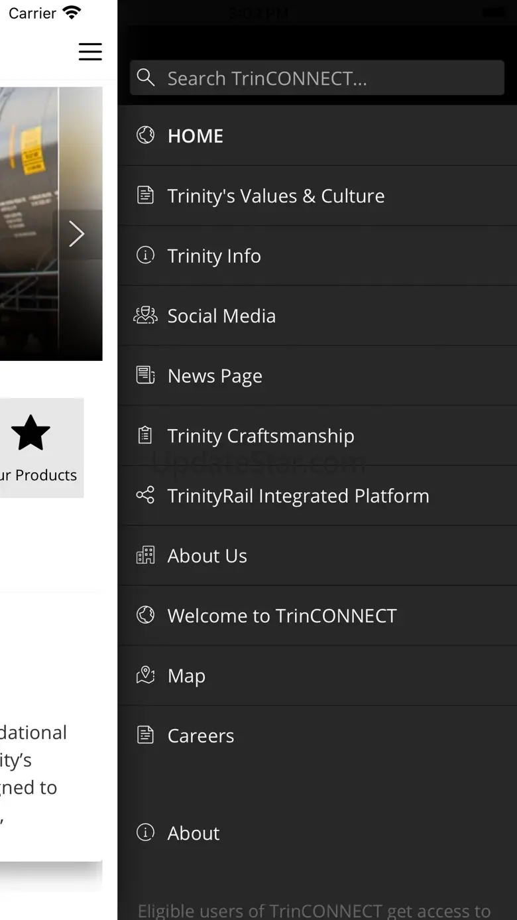Open Trinity's Values & Culture menu item
This screenshot has height=920, width=517.
(276, 196)
